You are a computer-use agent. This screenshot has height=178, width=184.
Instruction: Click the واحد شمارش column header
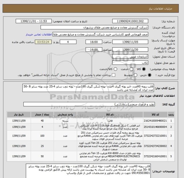coord(65,115)
